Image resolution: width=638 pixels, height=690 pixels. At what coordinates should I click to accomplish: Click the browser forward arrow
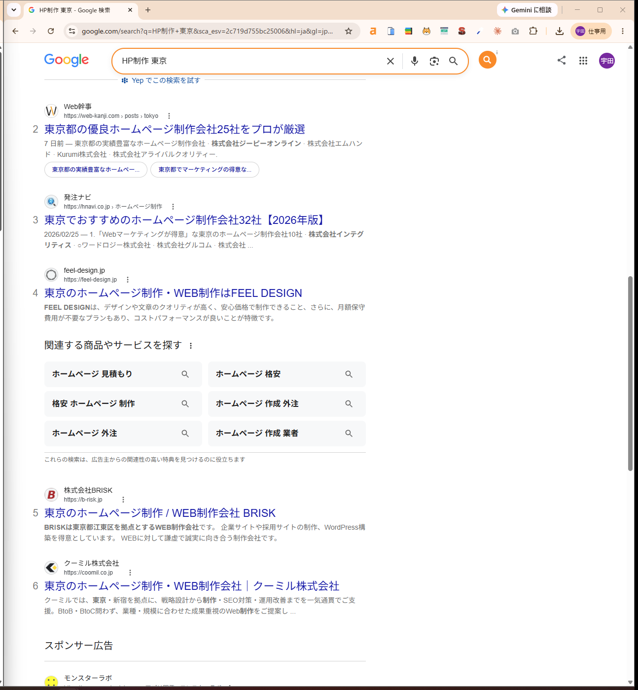(33, 31)
